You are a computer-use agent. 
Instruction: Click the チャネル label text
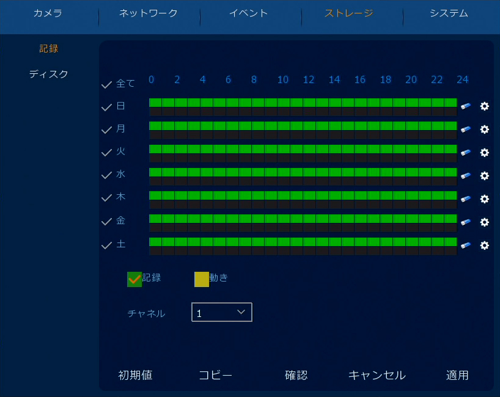click(x=146, y=313)
